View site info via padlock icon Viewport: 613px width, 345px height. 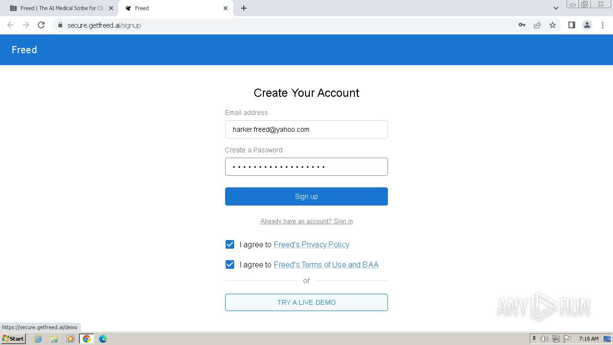click(60, 25)
